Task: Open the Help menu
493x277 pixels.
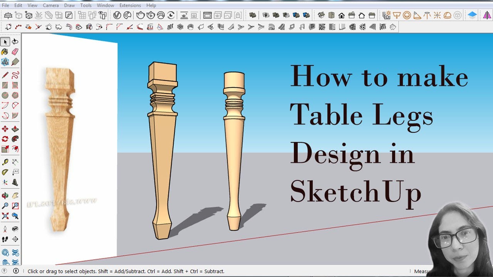Action: click(x=151, y=5)
